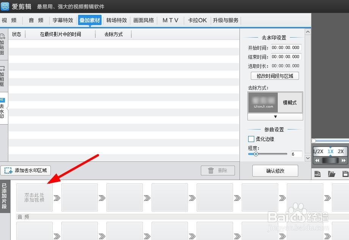Click the fast-forward double-arrow button
Image resolution: width=349 pixels, height=240 pixels.
tap(343, 160)
